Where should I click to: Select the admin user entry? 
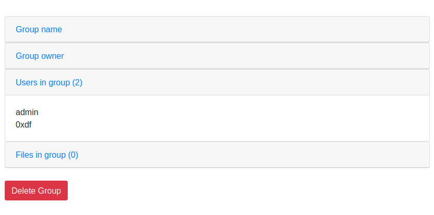pos(27,112)
